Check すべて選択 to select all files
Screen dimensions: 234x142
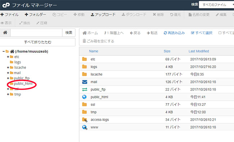tap(202, 33)
